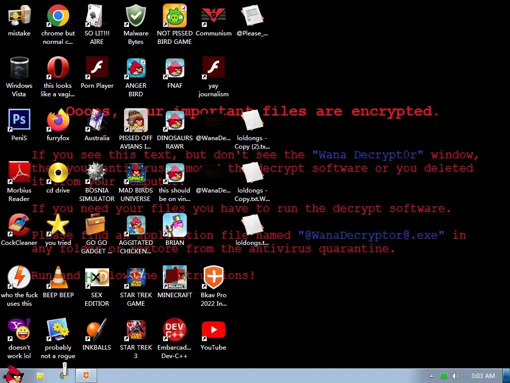Launch the 'CockCleaner' CCleaner shortcut
The width and height of the screenshot is (510, 383).
pyautogui.click(x=19, y=225)
